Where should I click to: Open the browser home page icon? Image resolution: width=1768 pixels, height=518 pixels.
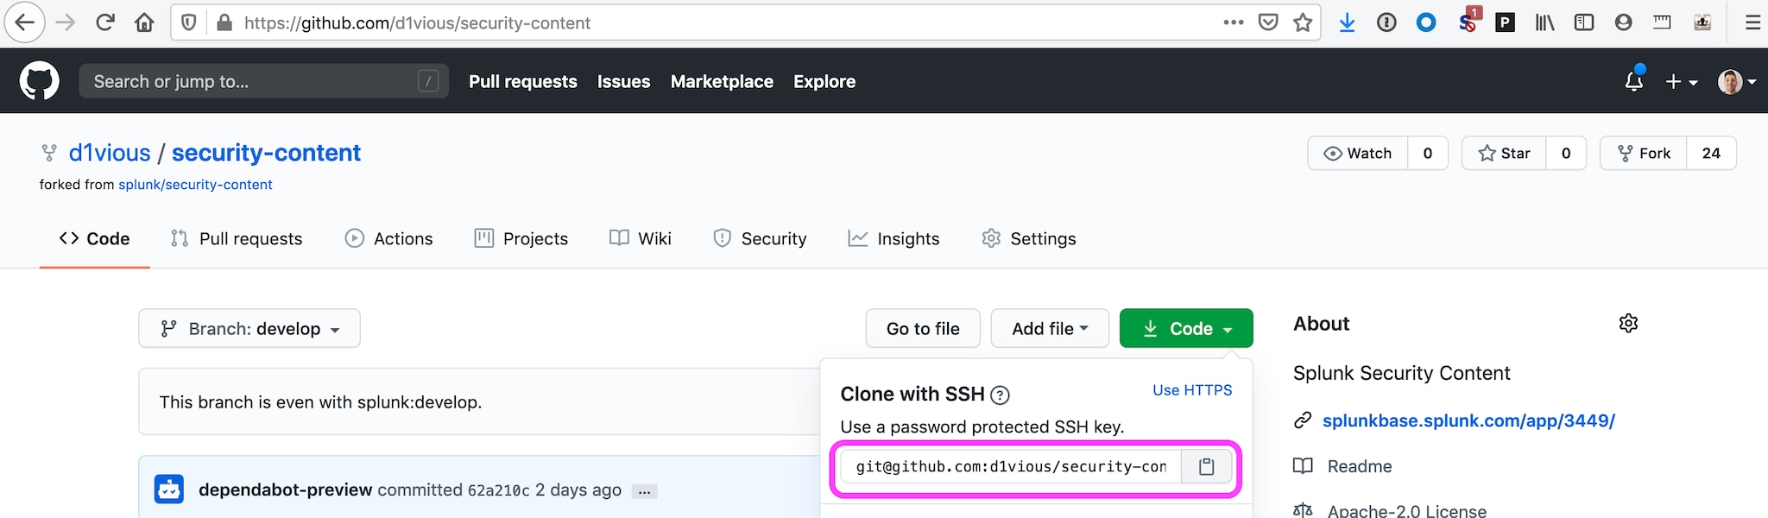pyautogui.click(x=144, y=23)
